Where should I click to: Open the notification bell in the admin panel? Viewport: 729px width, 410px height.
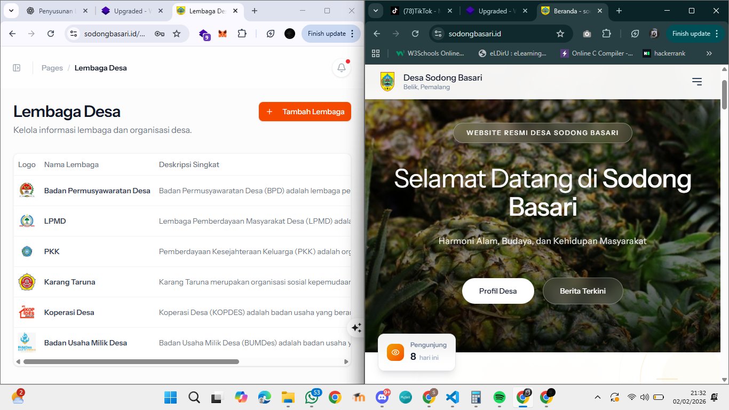pos(341,68)
